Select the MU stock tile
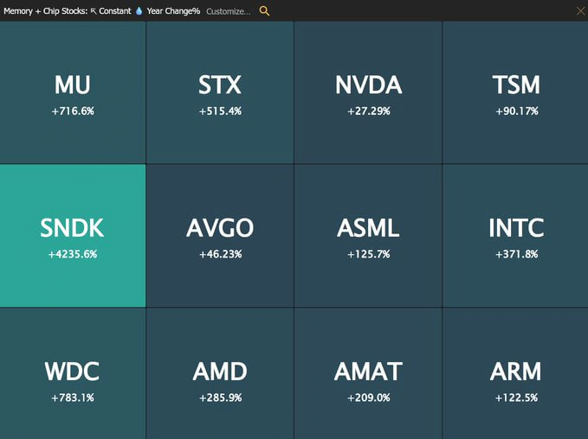The width and height of the screenshot is (588, 439). tap(73, 92)
